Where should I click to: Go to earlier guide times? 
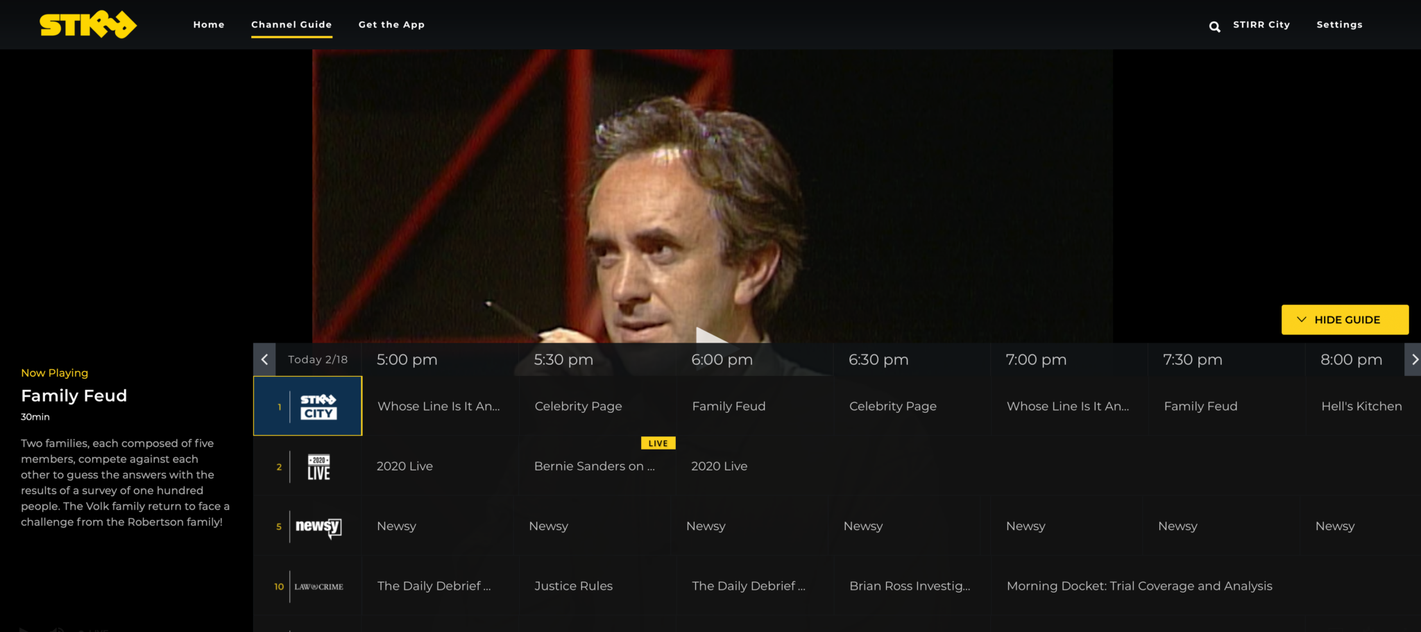(x=264, y=359)
